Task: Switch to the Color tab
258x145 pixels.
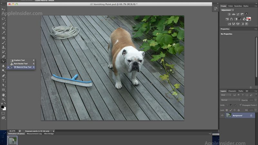Action: coord(231,6)
